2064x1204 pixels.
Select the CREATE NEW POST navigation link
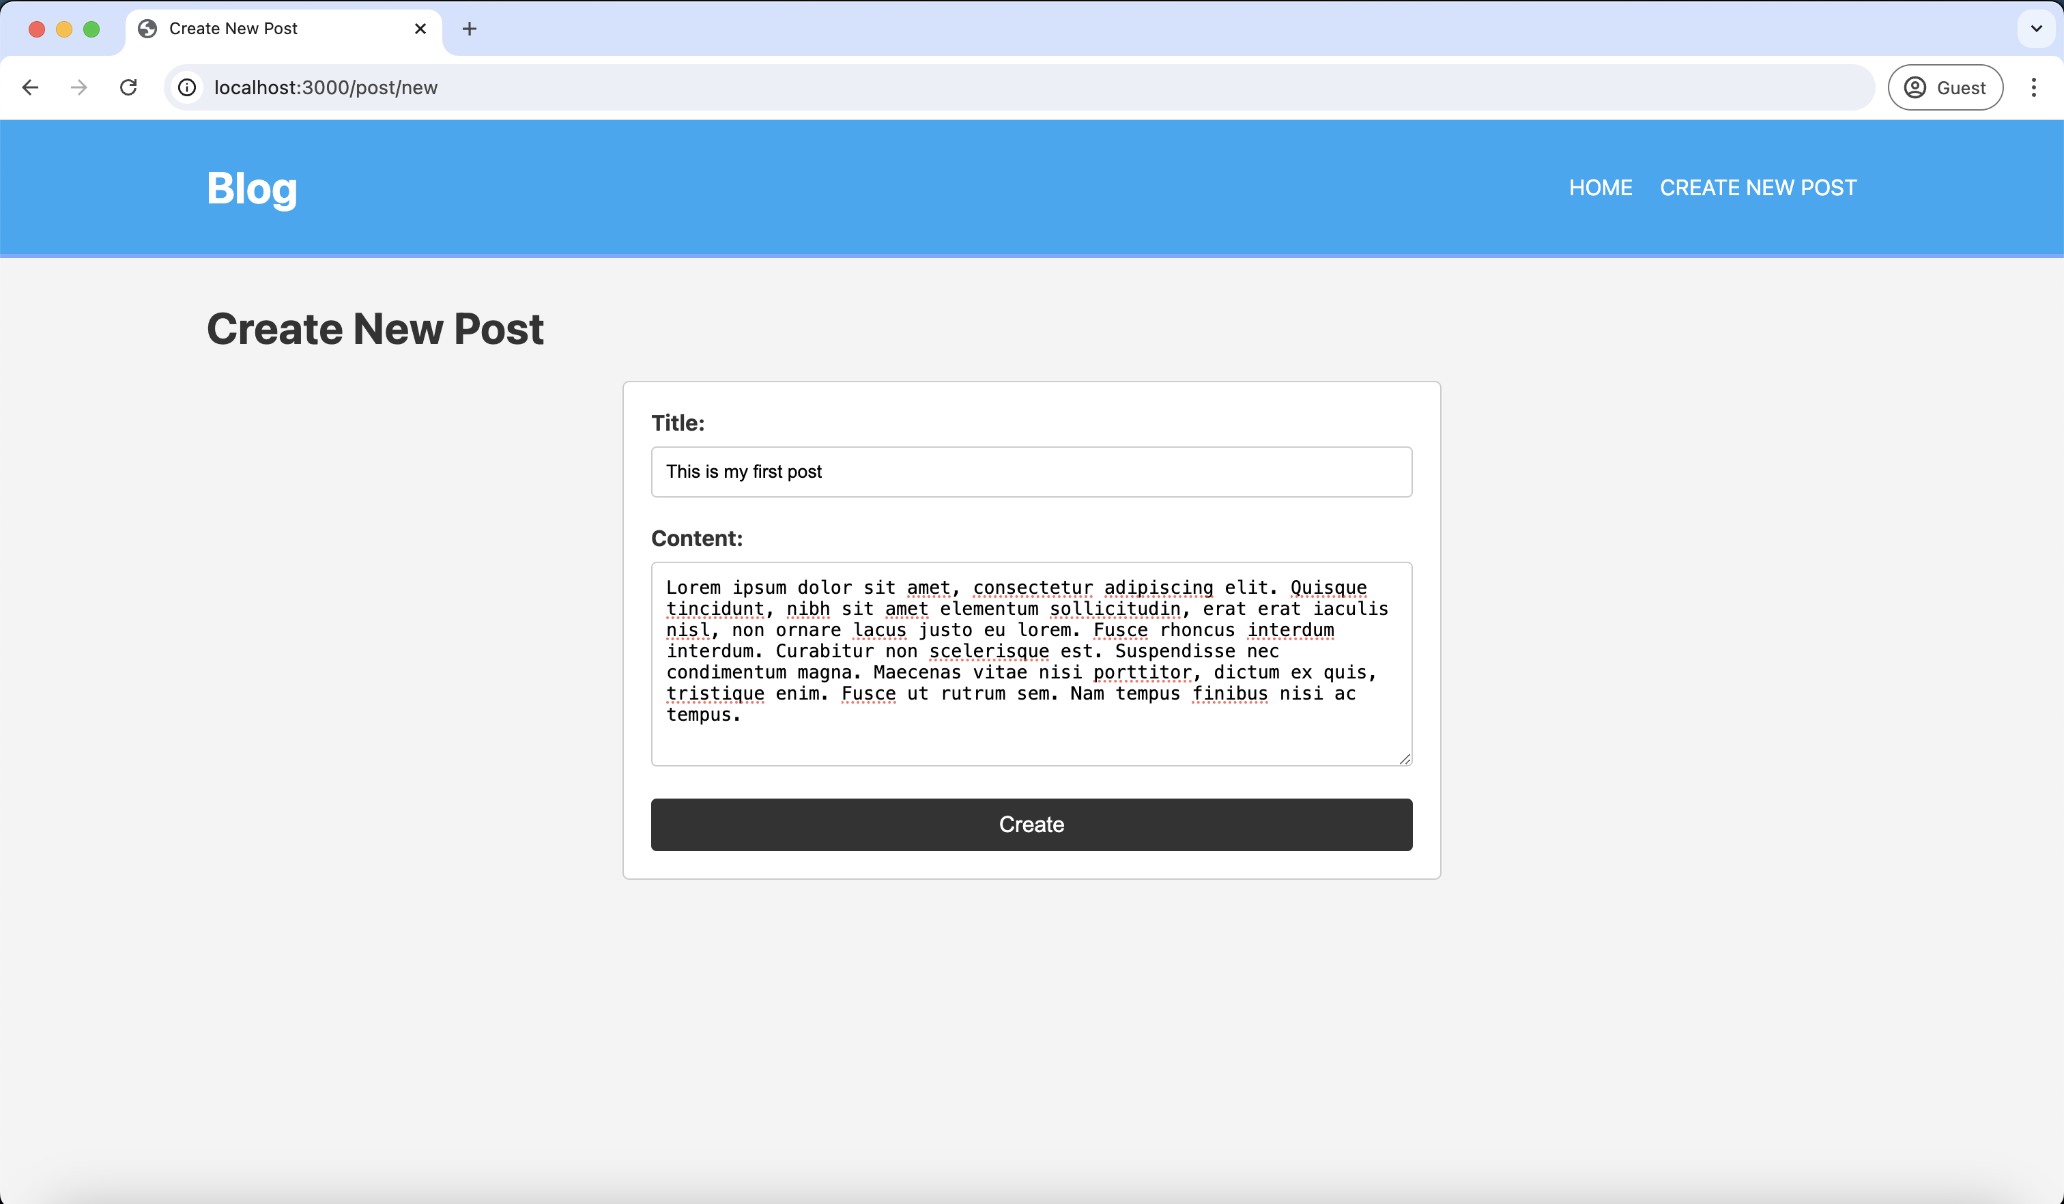click(1758, 188)
